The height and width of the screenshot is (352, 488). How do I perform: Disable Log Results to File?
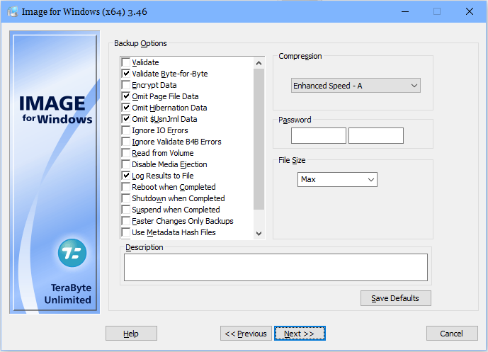click(126, 176)
